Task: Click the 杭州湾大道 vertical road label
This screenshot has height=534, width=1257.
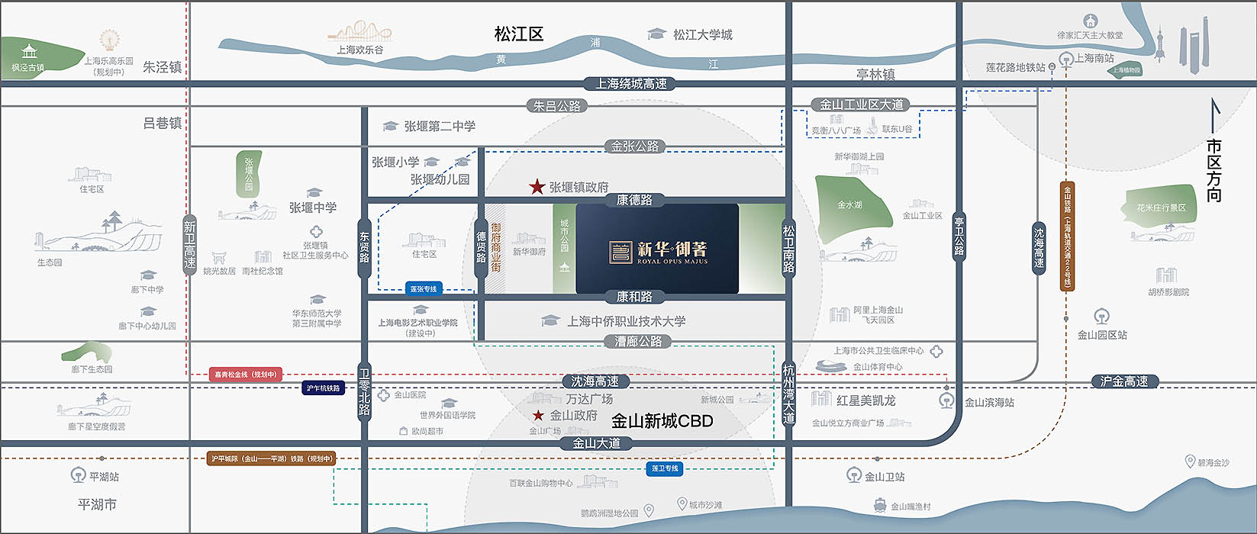Action: [x=789, y=394]
